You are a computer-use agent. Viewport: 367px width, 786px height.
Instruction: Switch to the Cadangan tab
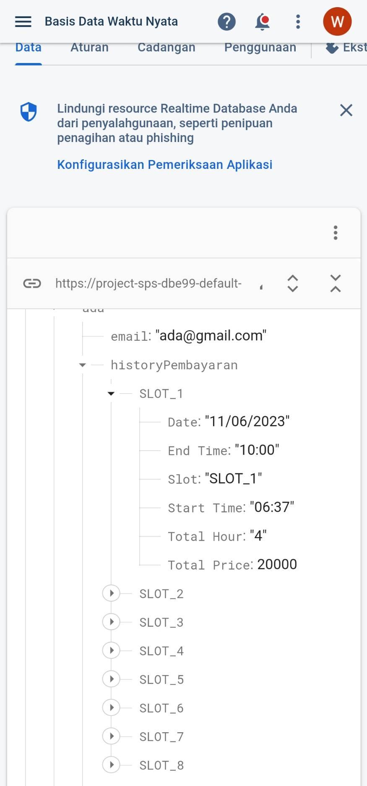[166, 48]
